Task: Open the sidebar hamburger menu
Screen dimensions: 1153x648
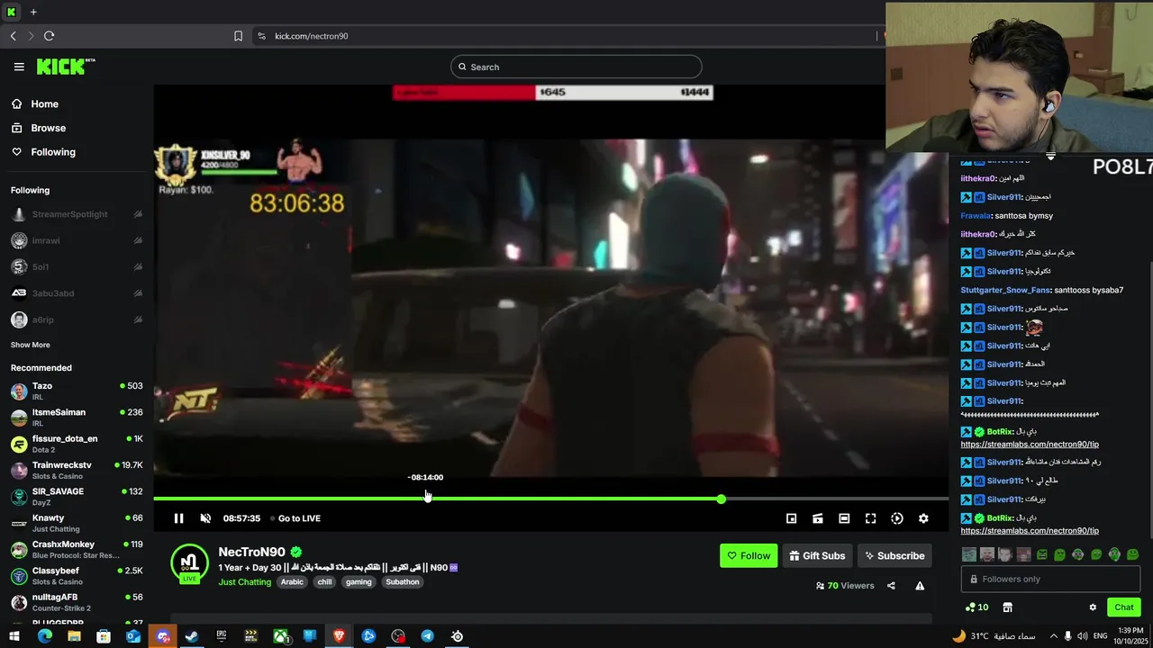Action: click(x=19, y=67)
